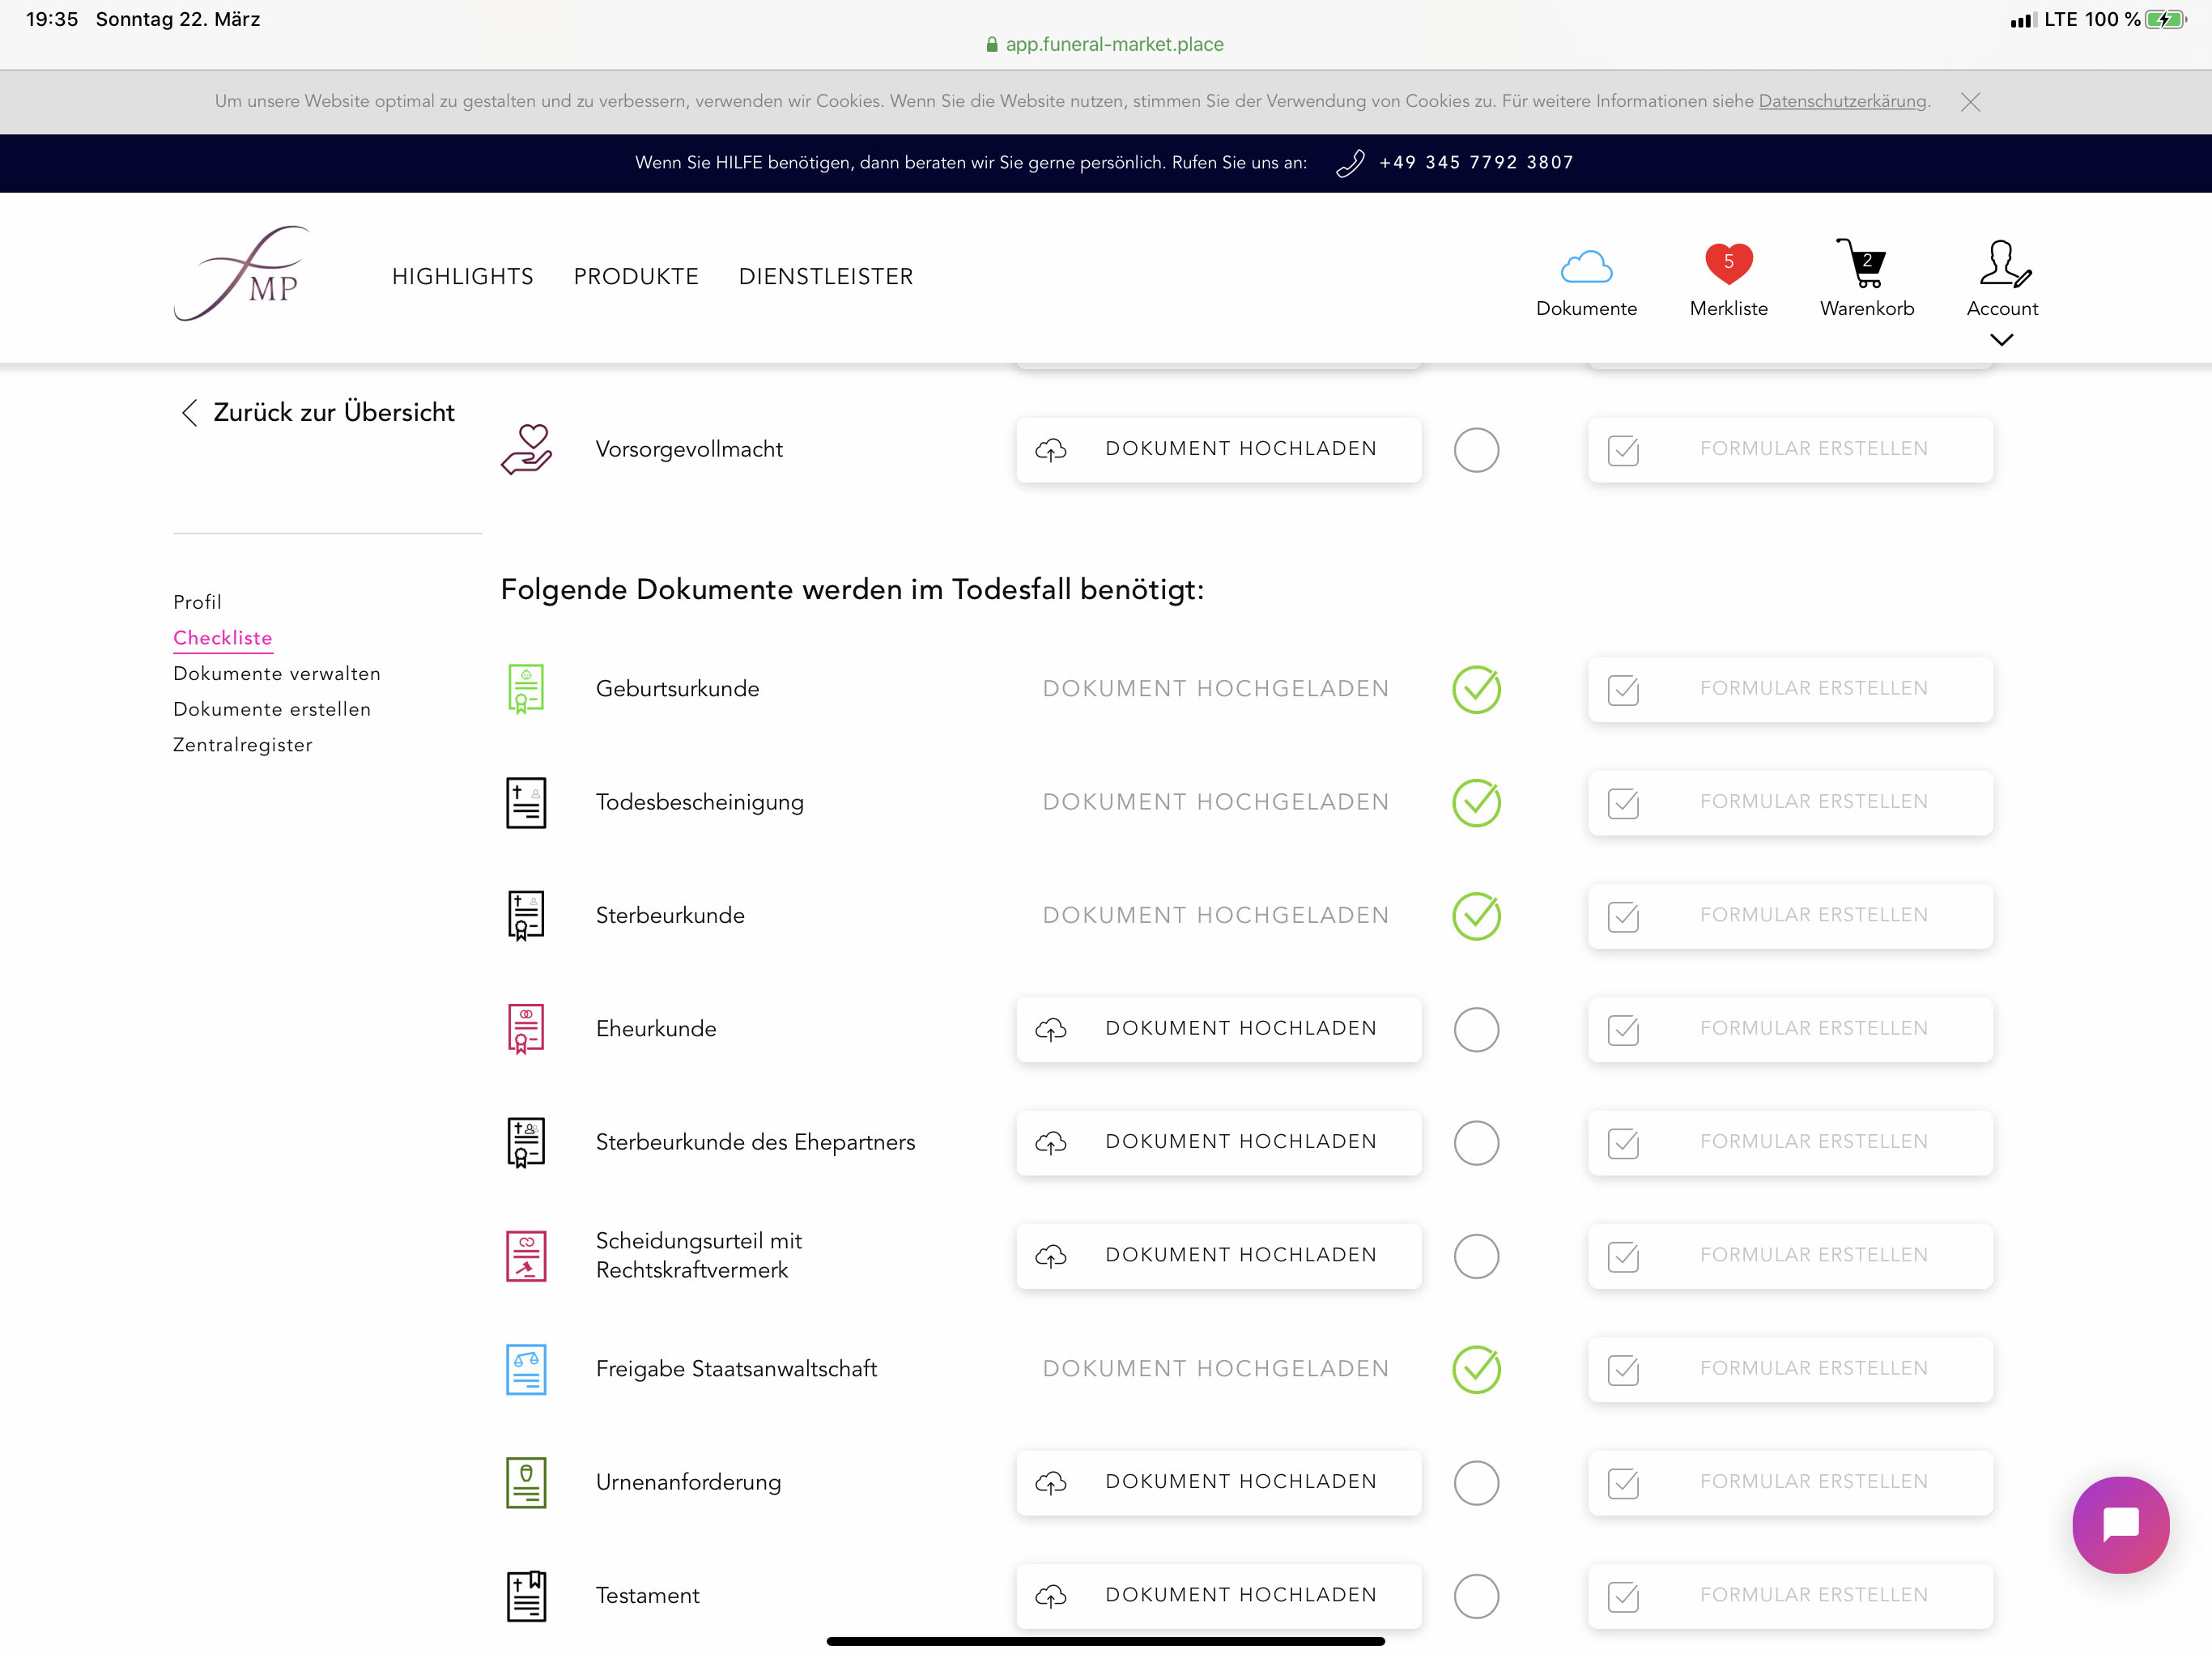The image size is (2212, 1658).
Task: Select Dokumente verwalten in sidebar
Action: [277, 674]
